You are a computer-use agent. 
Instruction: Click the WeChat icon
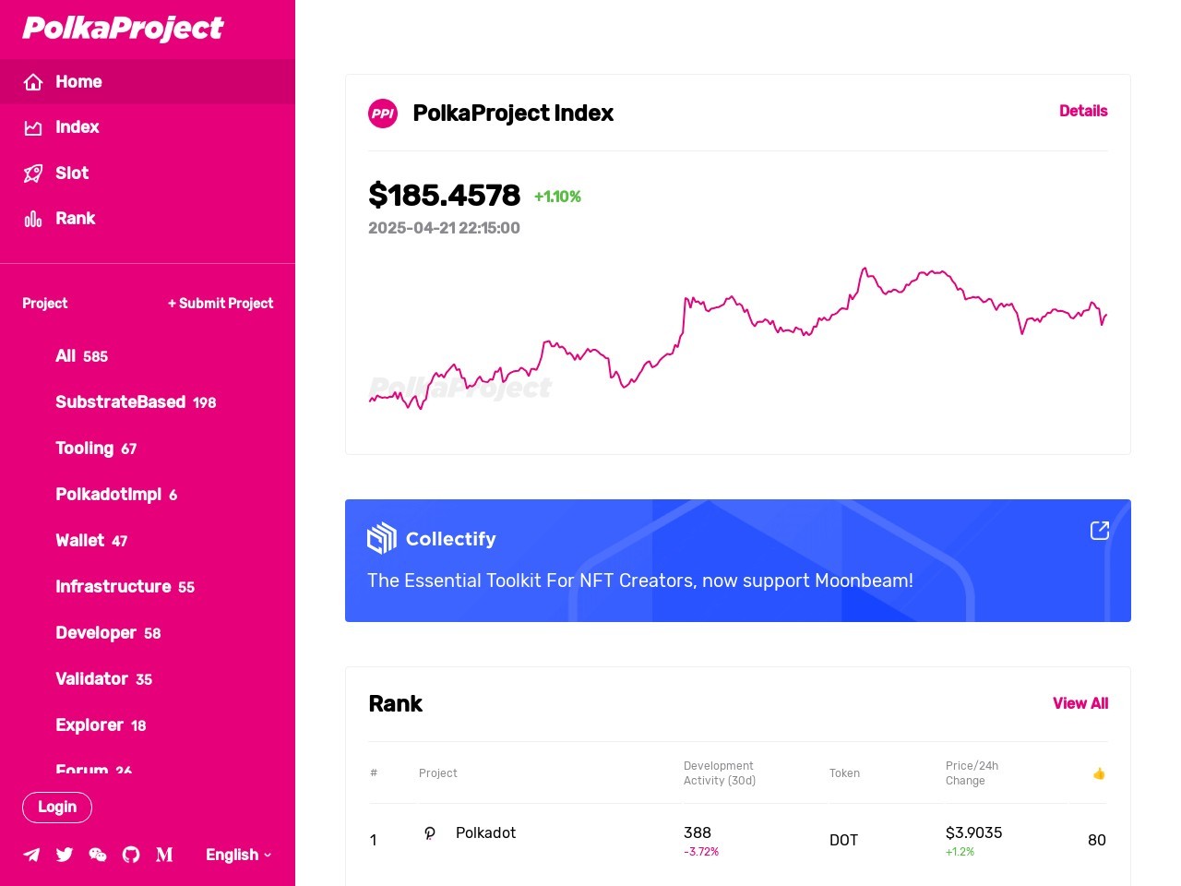[98, 855]
